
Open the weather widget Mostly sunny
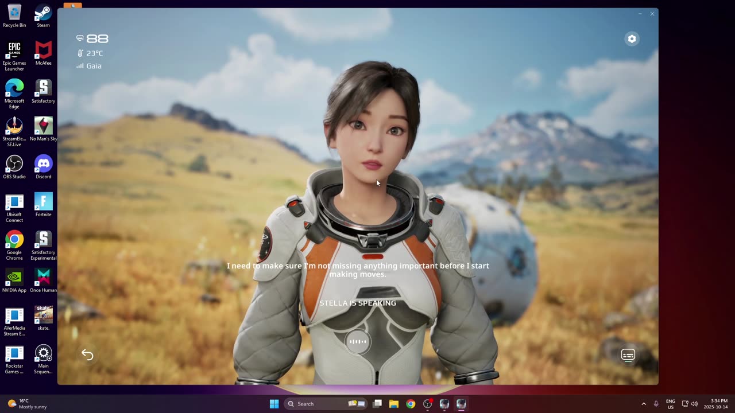(27, 404)
